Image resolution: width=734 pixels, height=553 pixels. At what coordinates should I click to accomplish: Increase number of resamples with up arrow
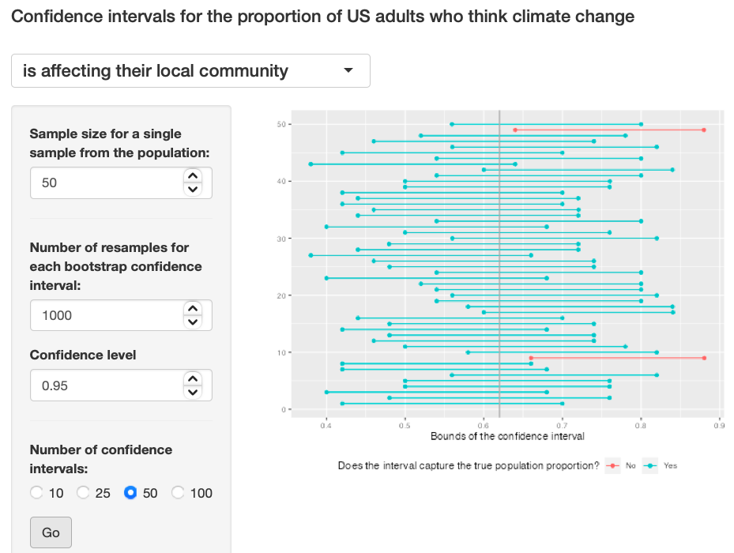[193, 309]
